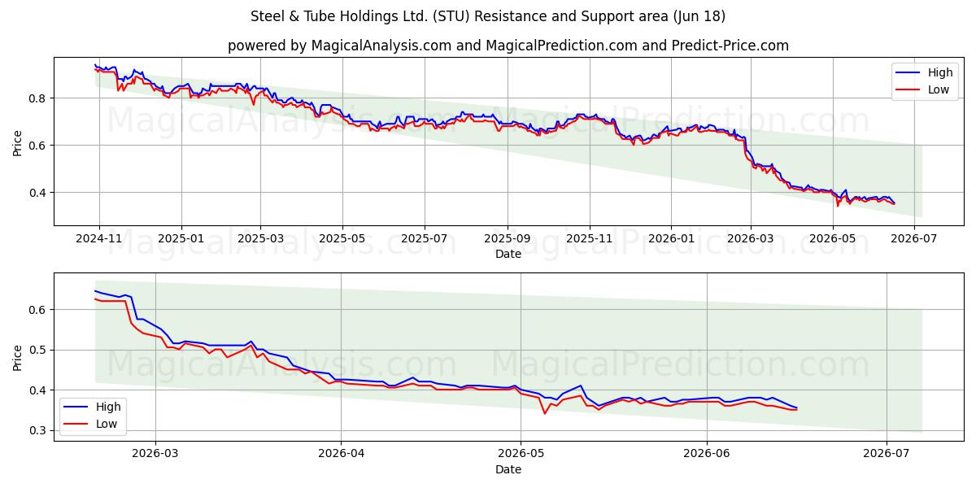Click 'Low' in the upper chart legend
The width and height of the screenshot is (976, 488).
pos(939,89)
